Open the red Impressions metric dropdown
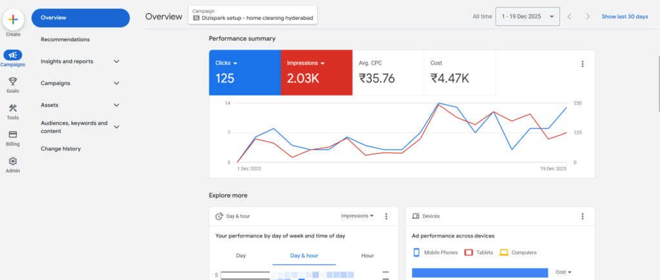This screenshot has height=280, width=660. point(306,63)
